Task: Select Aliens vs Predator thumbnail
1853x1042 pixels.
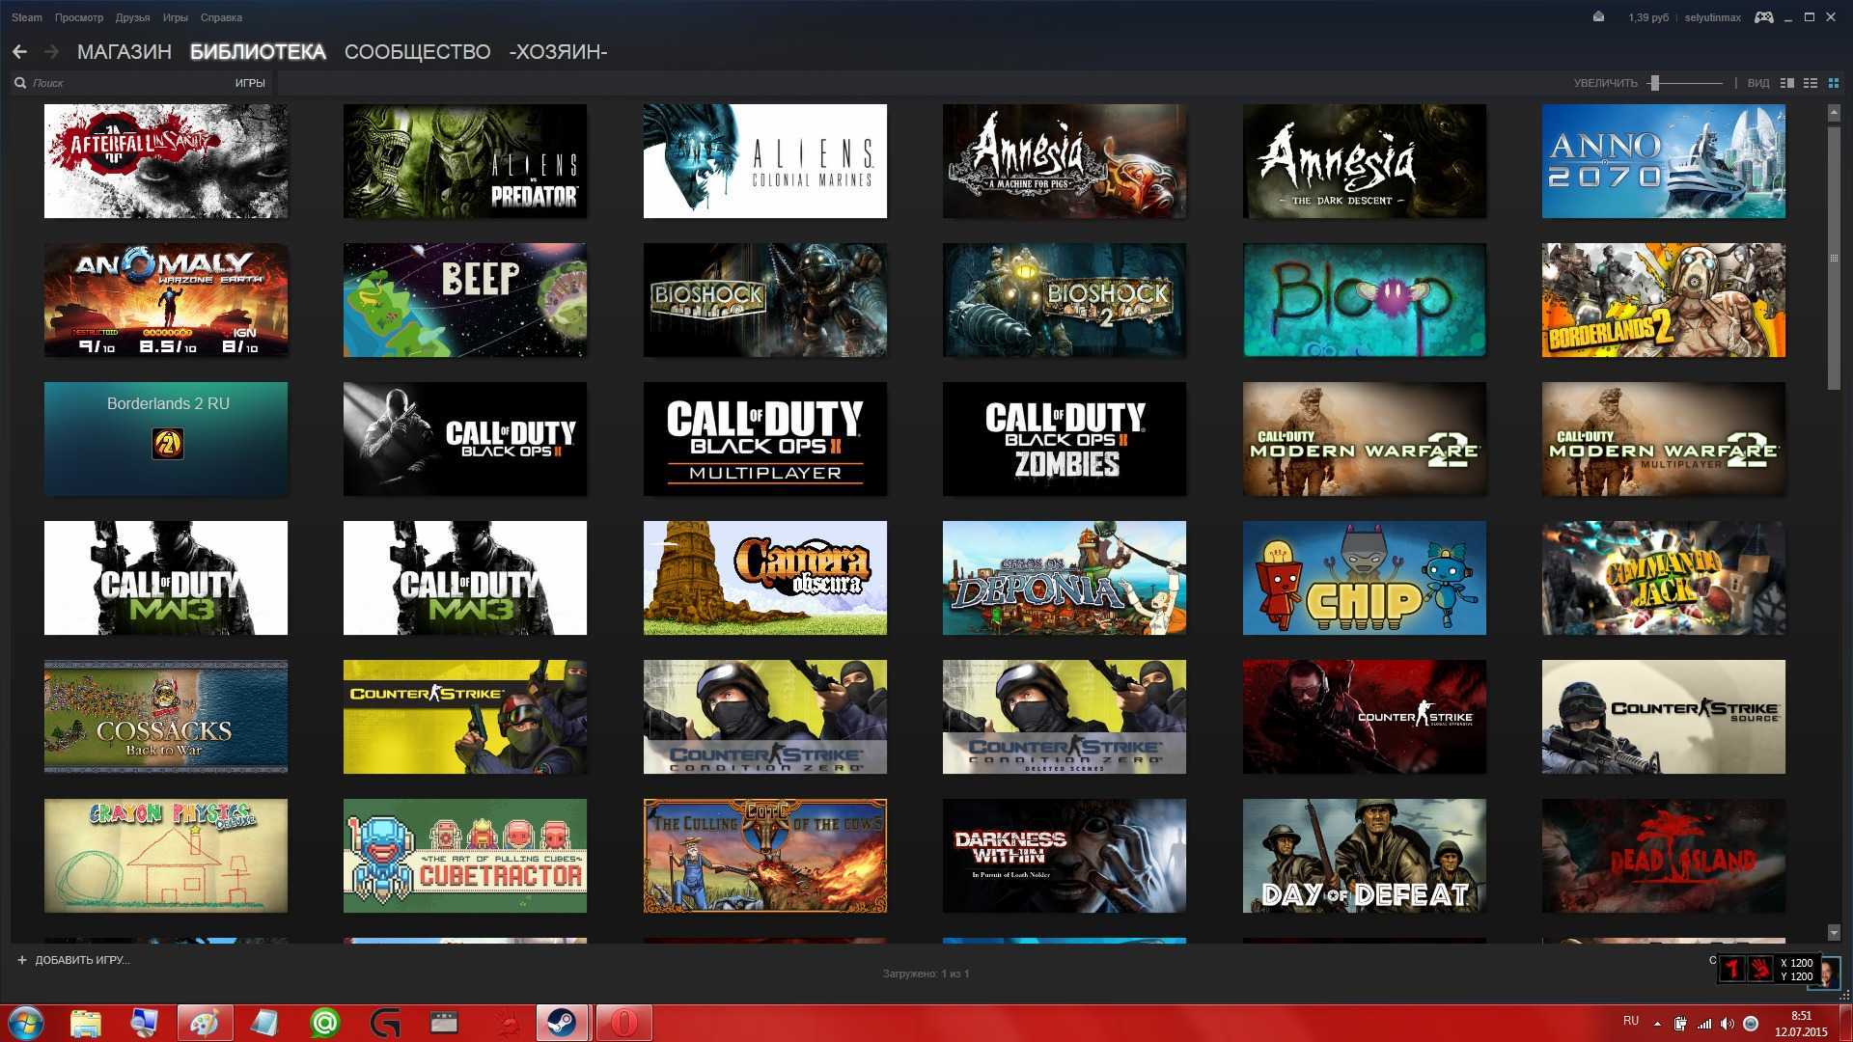Action: click(x=465, y=161)
